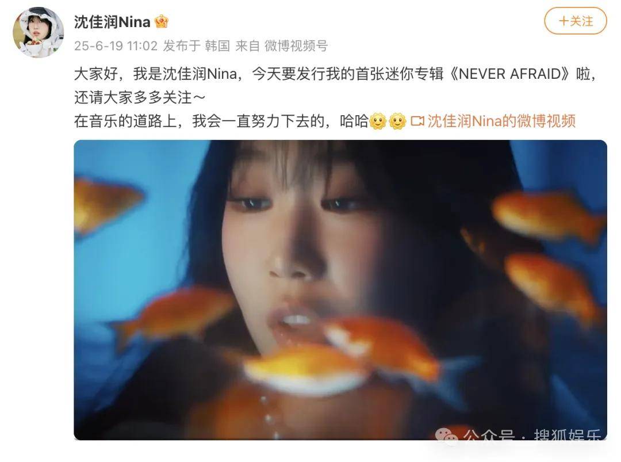Click the video camera icon before video link
This screenshot has width=621, height=462.
417,121
